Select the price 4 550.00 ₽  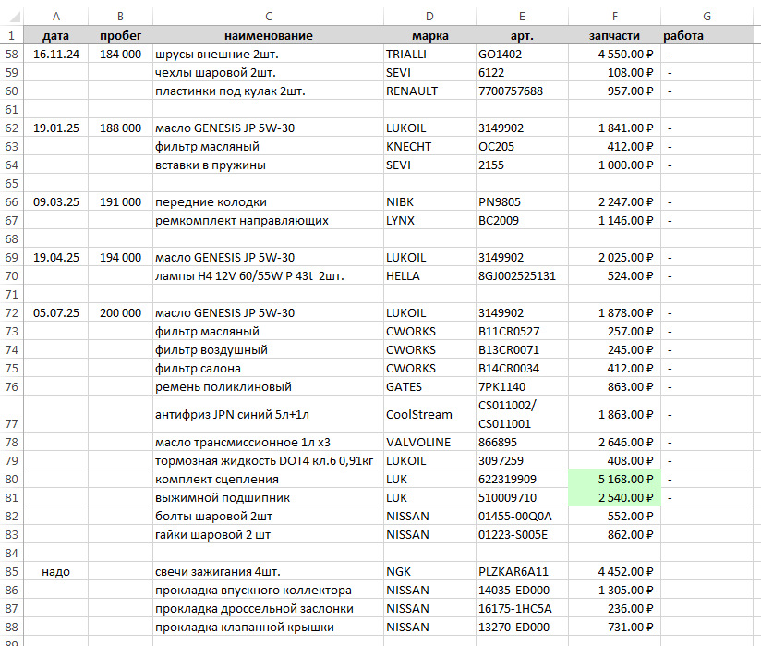point(614,54)
